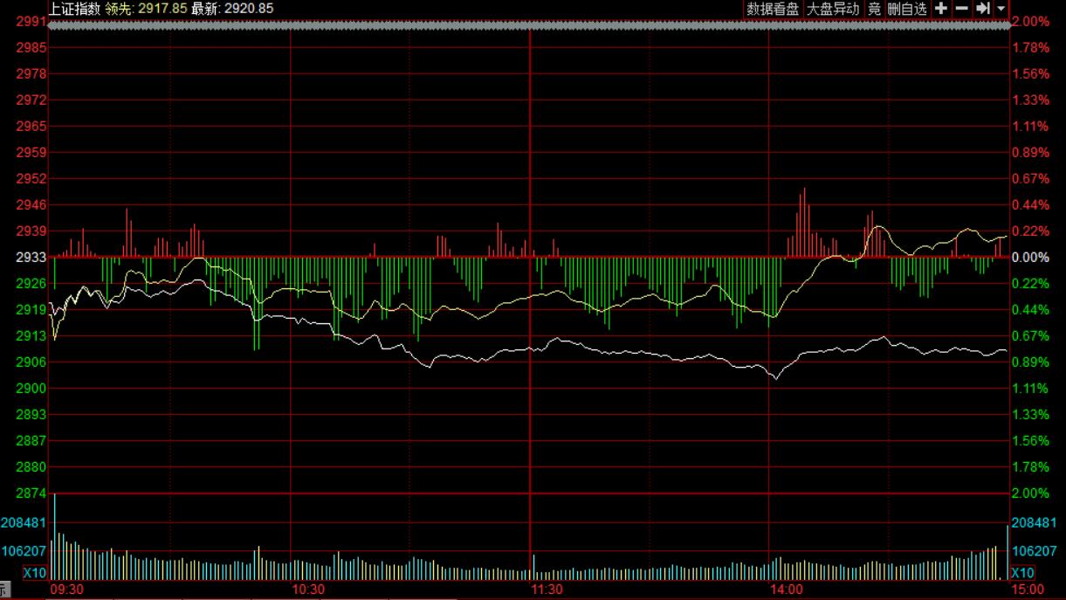The height and width of the screenshot is (600, 1066).
Task: Click 删自选 to remove from watchlist
Action: click(x=907, y=9)
